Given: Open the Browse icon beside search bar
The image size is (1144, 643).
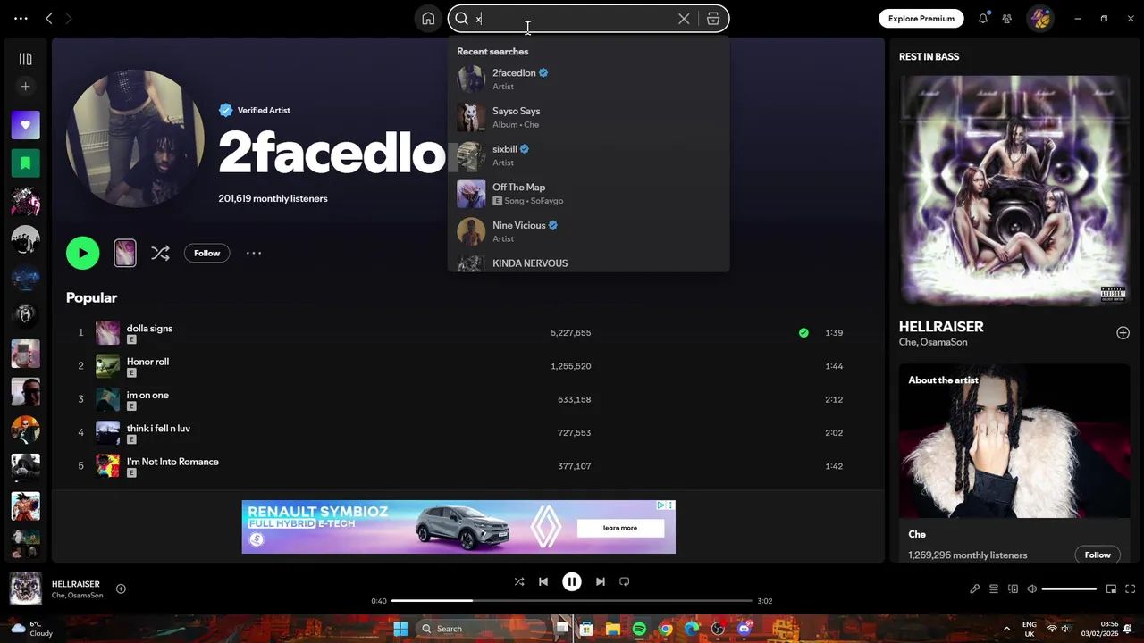Looking at the screenshot, I should click(713, 19).
